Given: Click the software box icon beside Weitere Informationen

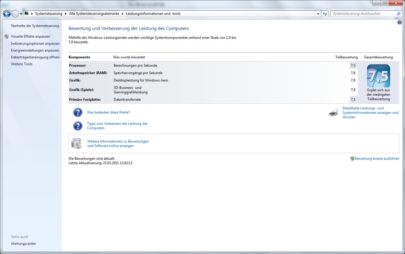Looking at the screenshot, I should (x=77, y=143).
